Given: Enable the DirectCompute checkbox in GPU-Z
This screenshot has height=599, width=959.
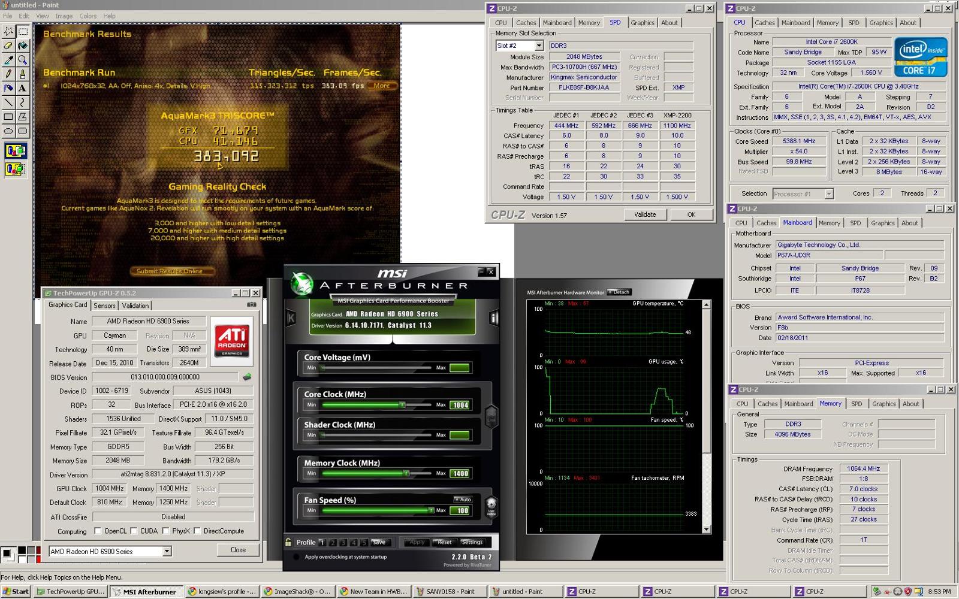Looking at the screenshot, I should [x=197, y=531].
